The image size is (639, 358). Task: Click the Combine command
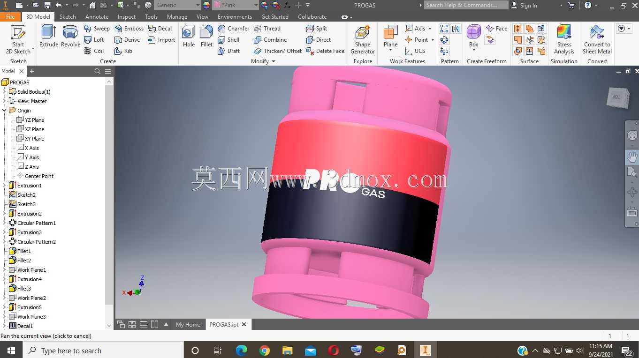tap(270, 40)
